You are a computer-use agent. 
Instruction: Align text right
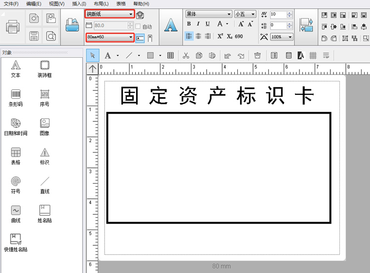[x=208, y=36]
